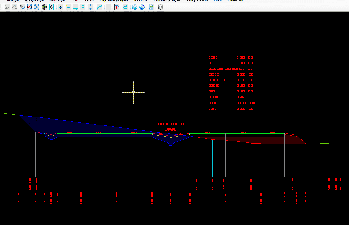Select the double arc curves icon
Viewport: 349px width, 225px height.
[x=83, y=7]
